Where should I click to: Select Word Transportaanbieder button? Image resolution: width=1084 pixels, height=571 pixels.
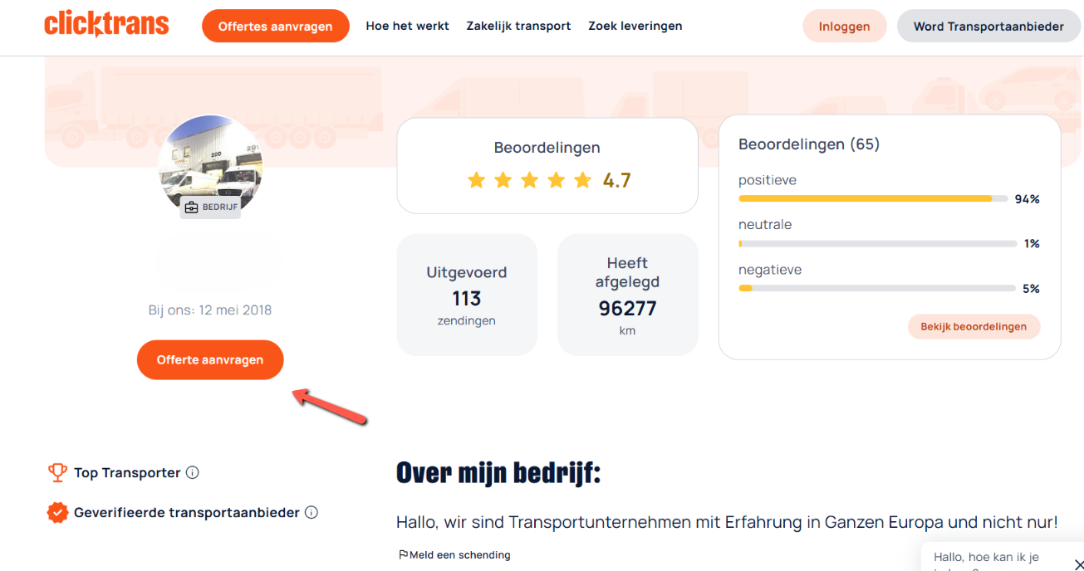click(988, 27)
